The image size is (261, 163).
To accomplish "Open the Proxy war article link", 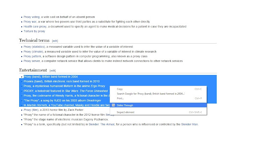I will pyautogui.click(x=31, y=21).
